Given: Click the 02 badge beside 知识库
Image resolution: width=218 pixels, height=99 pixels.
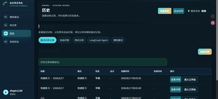Looking at the screenshot, I should pos(6,25).
